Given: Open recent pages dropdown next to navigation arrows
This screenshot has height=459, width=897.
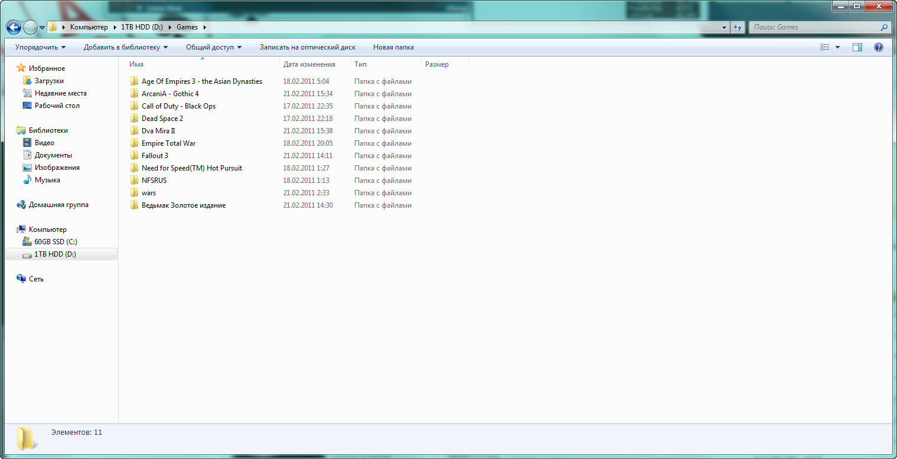Looking at the screenshot, I should point(43,28).
